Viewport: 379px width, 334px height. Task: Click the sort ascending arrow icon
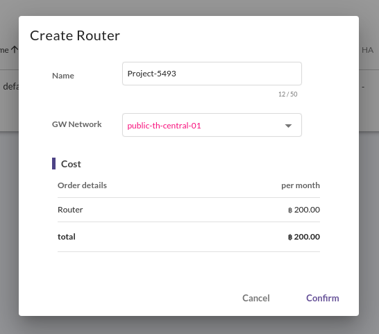click(x=15, y=50)
